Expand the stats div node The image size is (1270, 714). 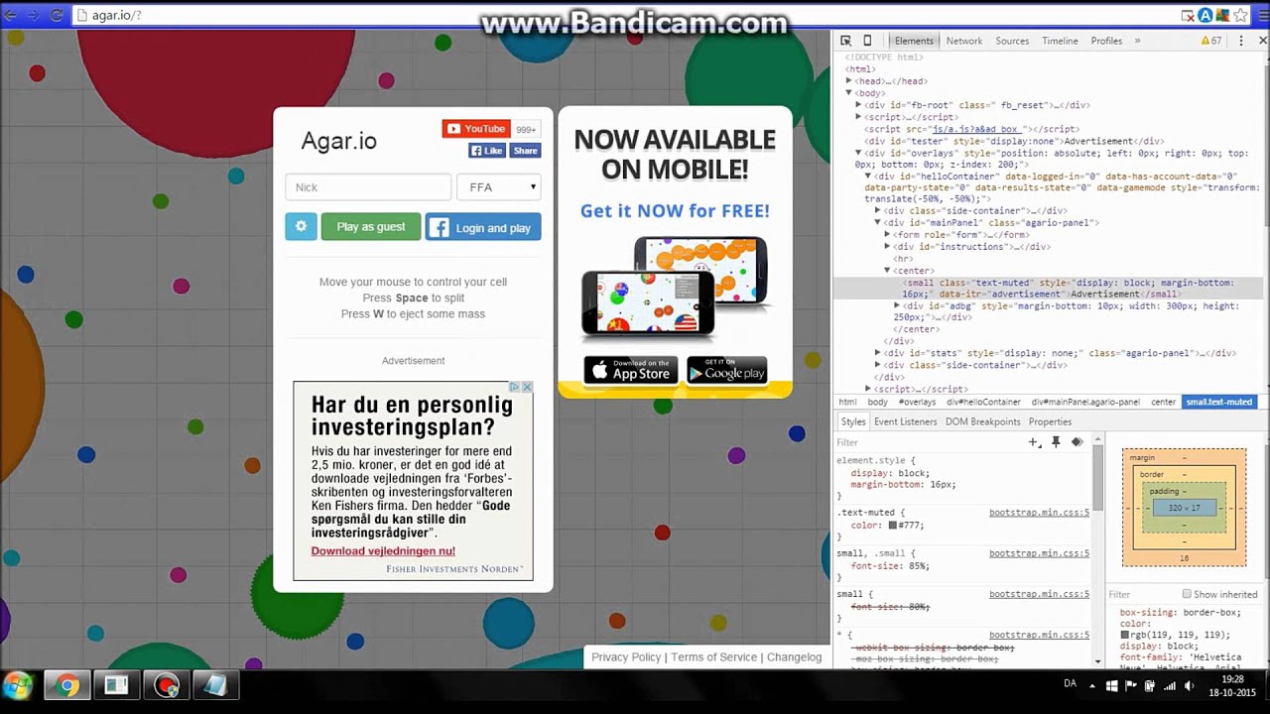pyautogui.click(x=878, y=353)
